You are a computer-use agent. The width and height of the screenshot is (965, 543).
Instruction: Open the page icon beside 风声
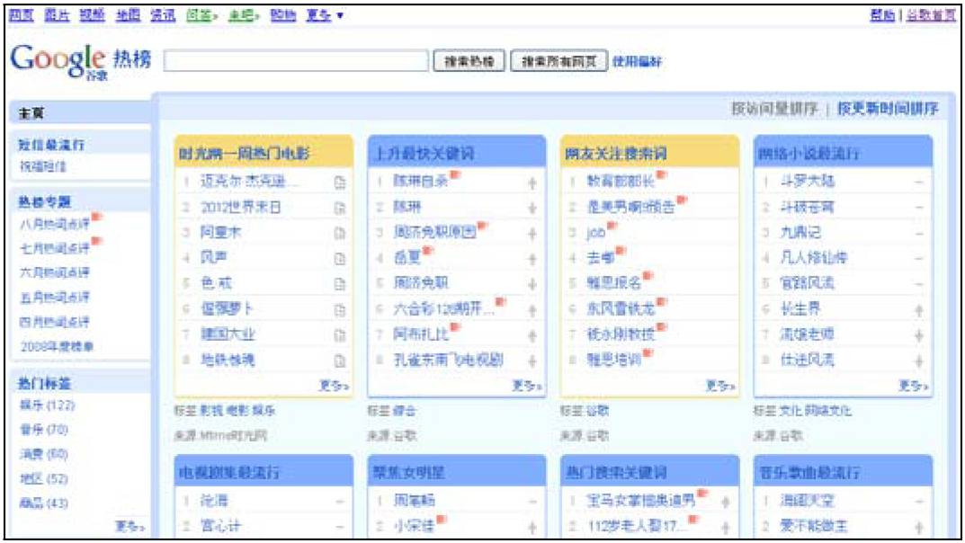click(340, 259)
